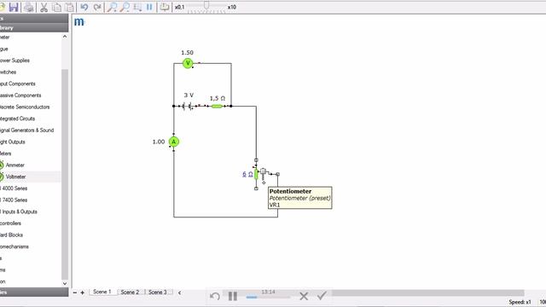Confirm the recording with the checkmark
The width and height of the screenshot is (546, 307).
pyautogui.click(x=322, y=296)
